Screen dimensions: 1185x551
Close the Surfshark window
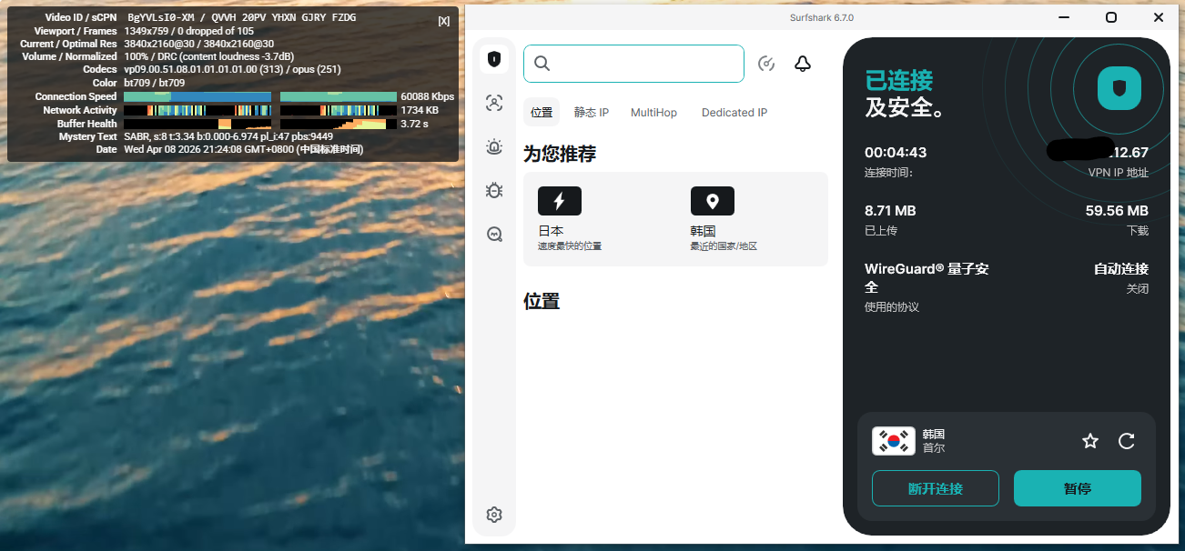coord(1159,17)
